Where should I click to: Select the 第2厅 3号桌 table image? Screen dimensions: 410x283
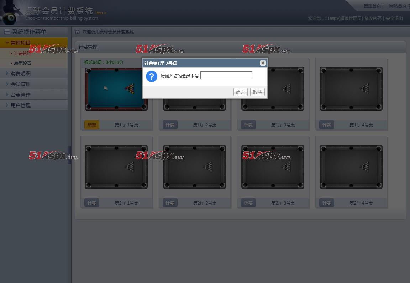[x=273, y=167]
